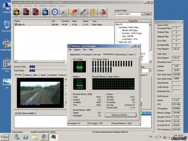This screenshot has height=141, width=188.
Task: Close the Statistics panel
Action: (x=182, y=22)
